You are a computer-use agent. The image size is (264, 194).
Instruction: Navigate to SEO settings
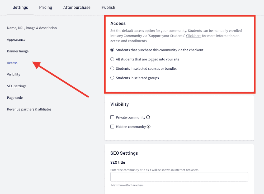point(17,86)
